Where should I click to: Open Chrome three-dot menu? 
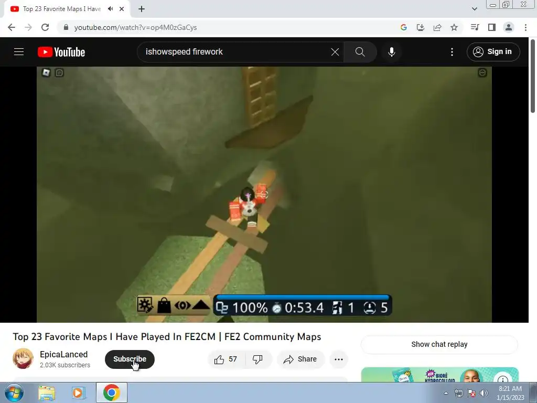[x=525, y=27]
